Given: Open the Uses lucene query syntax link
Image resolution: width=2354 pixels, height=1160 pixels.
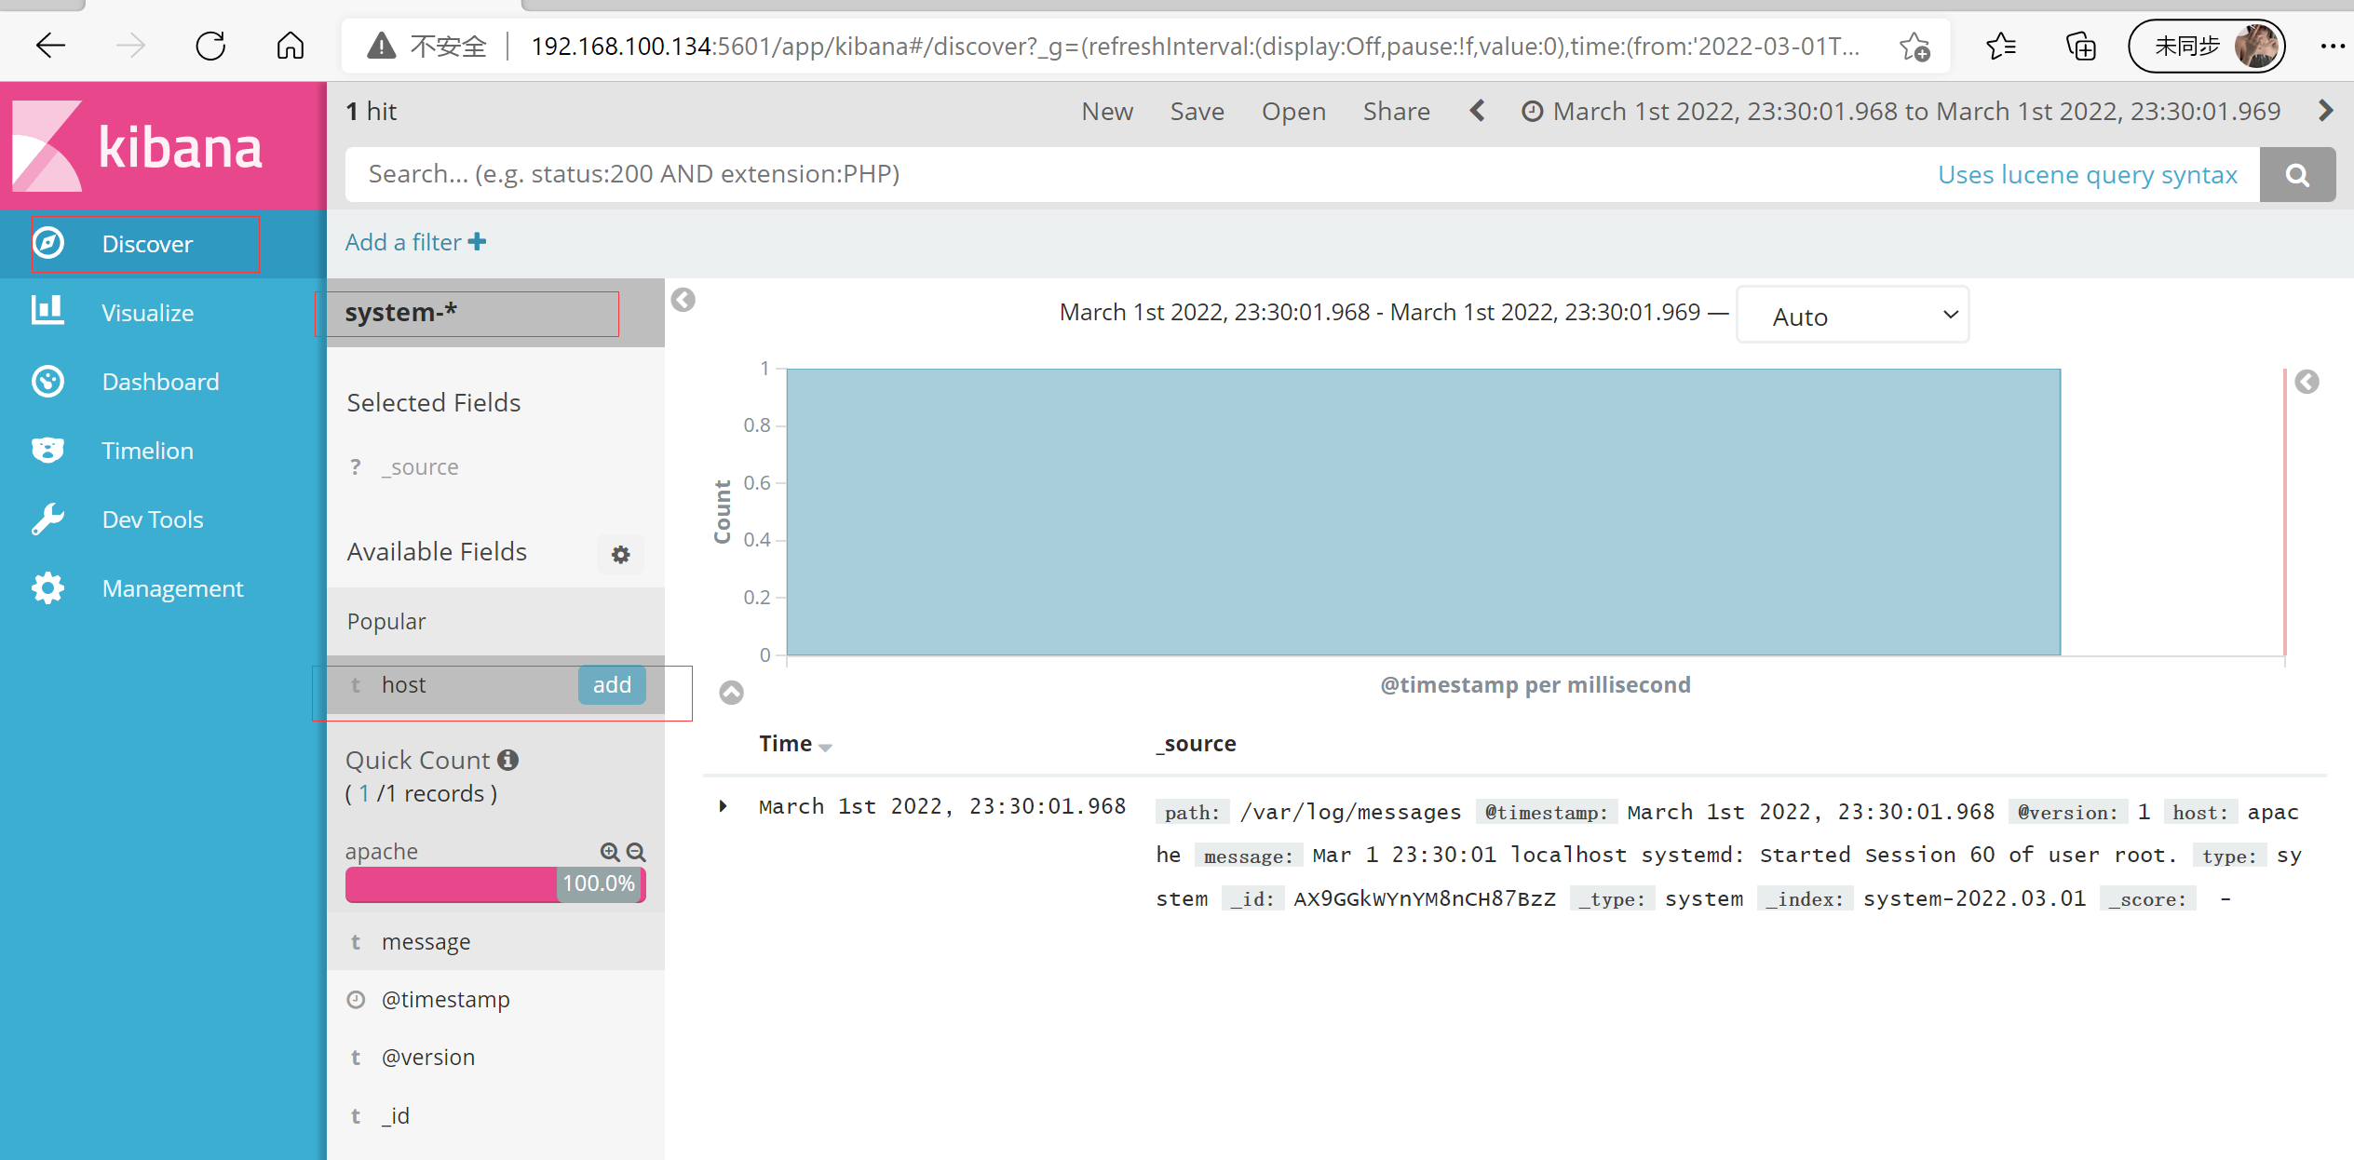Looking at the screenshot, I should [2090, 174].
